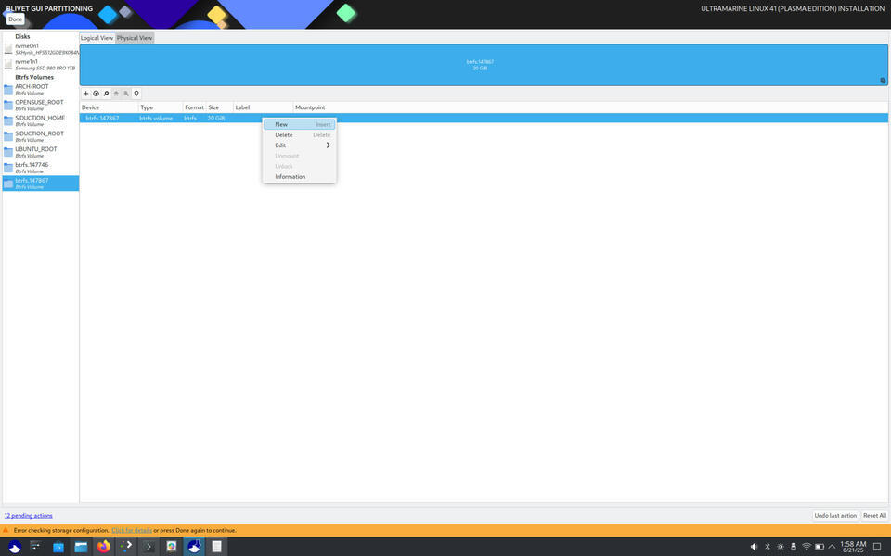Click the Device column header

pos(110,107)
